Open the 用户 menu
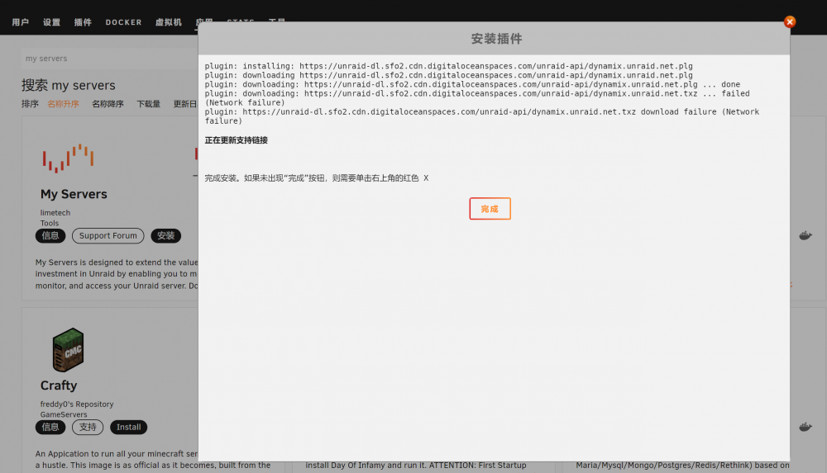 [x=20, y=22]
